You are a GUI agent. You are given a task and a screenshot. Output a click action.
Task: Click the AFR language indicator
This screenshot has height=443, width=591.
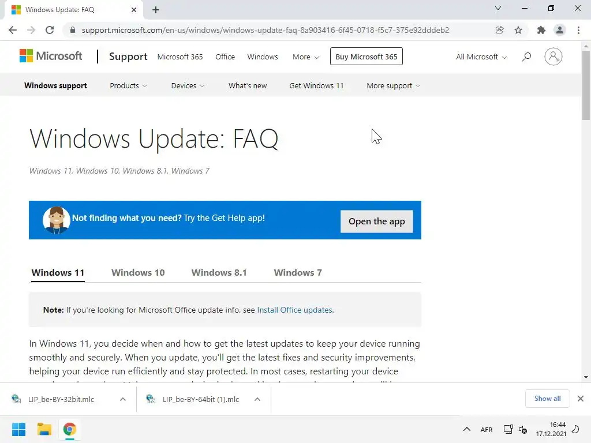point(486,430)
